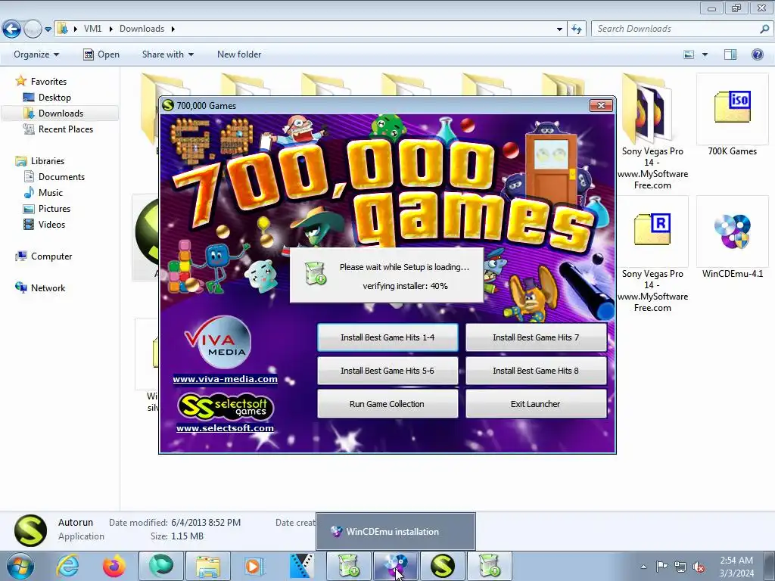The image size is (775, 581).
Task: Show hidden system tray icons arrow
Action: tap(643, 567)
